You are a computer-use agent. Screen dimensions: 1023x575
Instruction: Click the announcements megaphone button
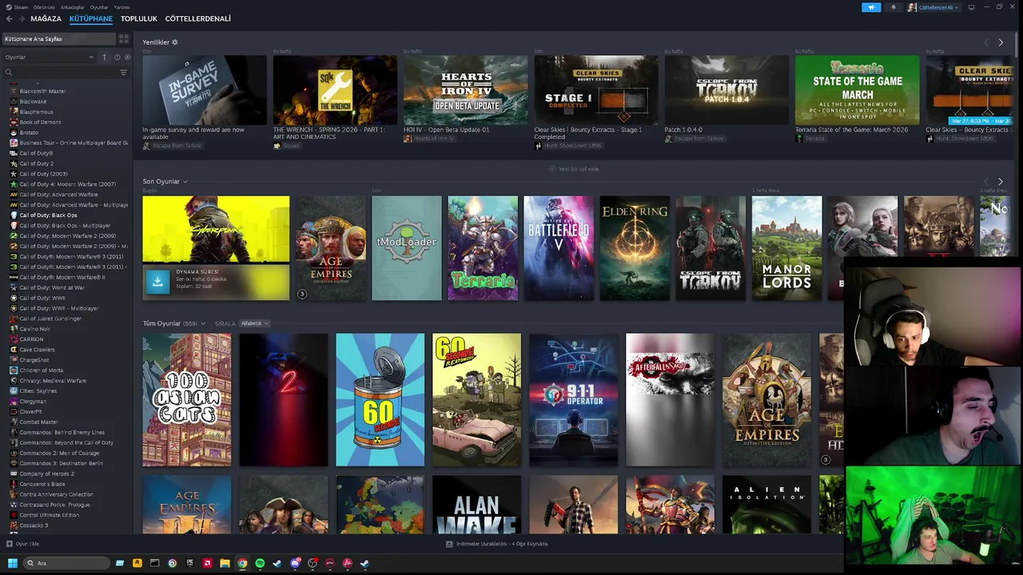(x=871, y=7)
